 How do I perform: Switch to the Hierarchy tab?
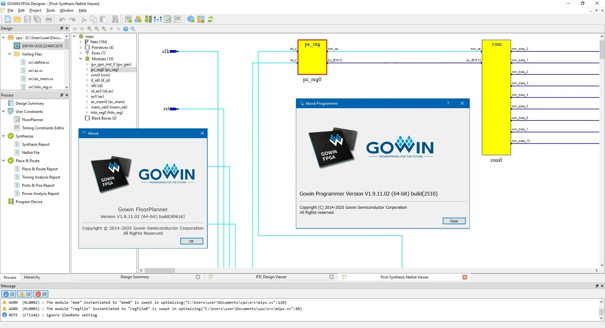32,277
